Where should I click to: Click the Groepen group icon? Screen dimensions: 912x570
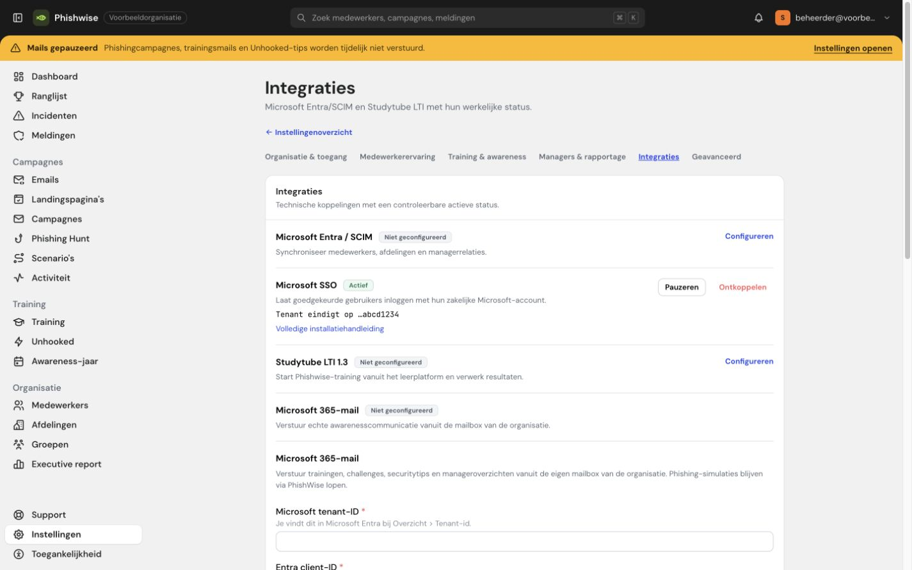pyautogui.click(x=19, y=445)
